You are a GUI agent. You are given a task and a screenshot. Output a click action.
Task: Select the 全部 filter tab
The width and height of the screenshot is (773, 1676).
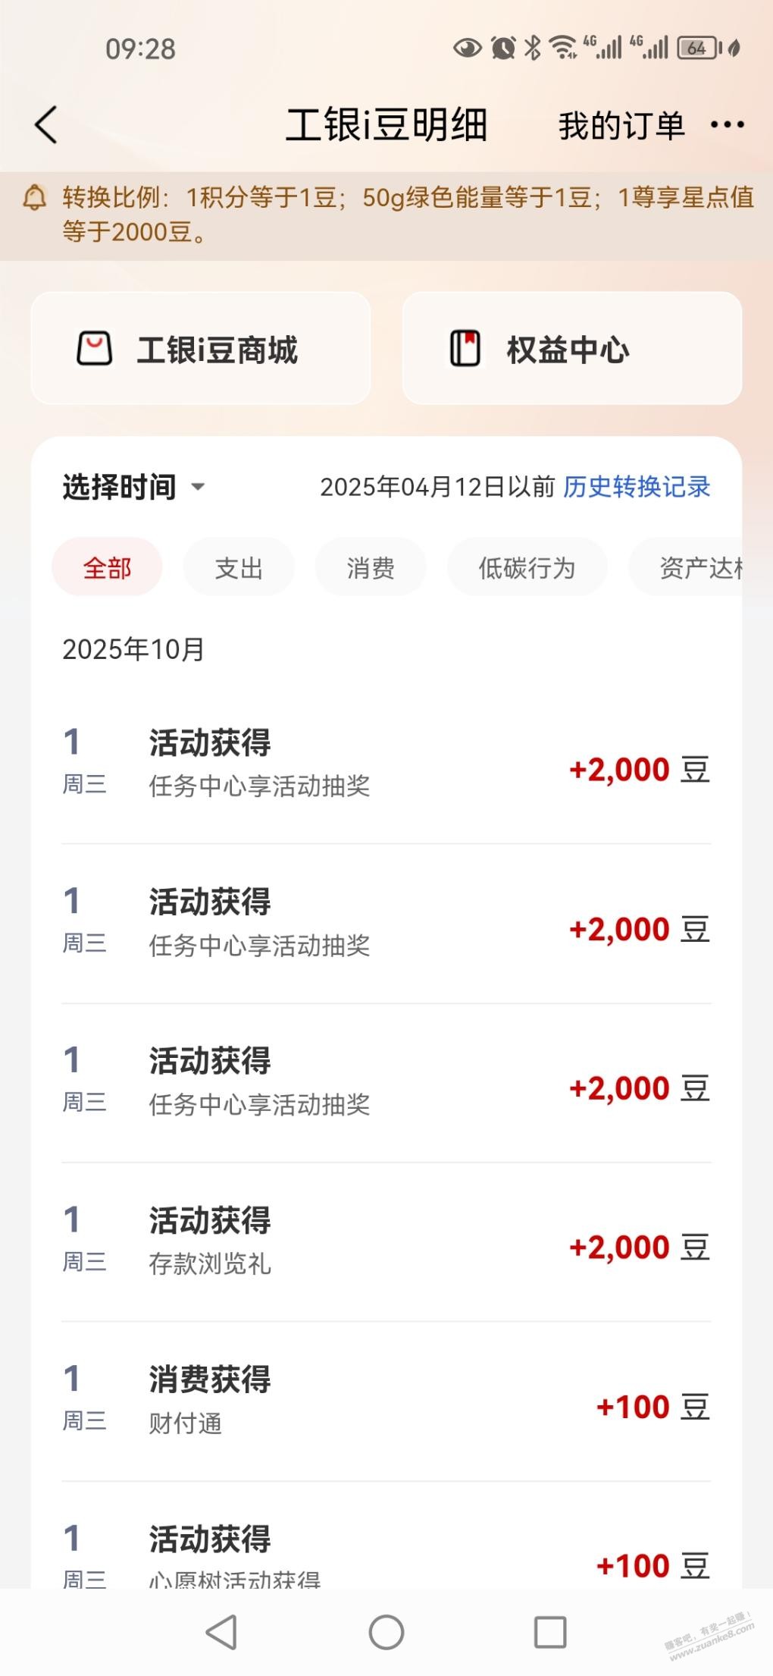(107, 567)
